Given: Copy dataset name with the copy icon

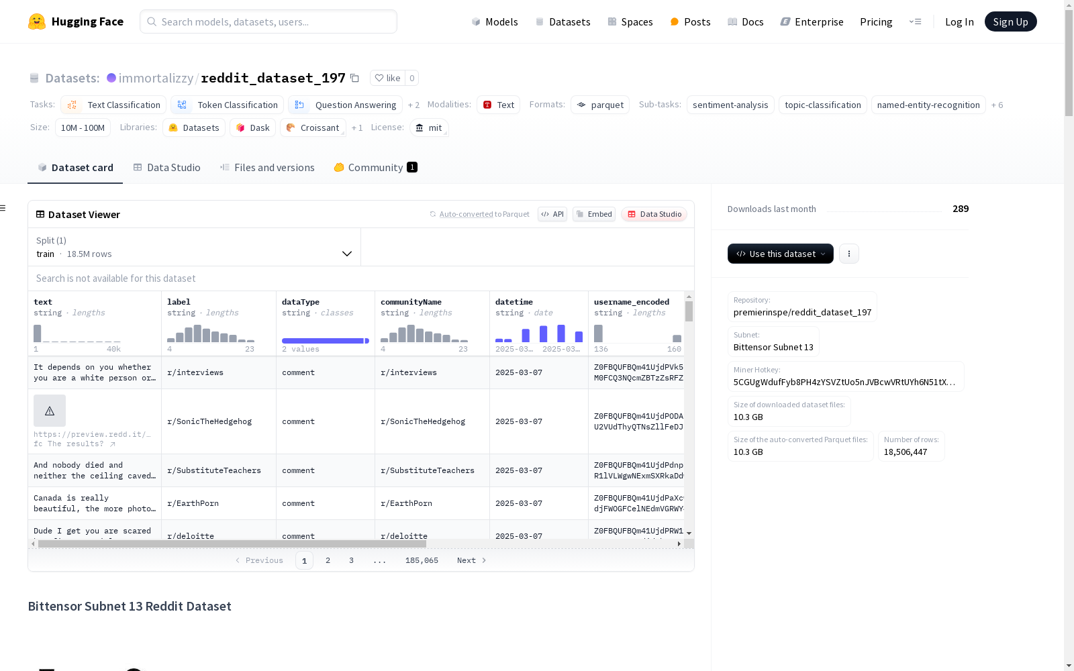Looking at the screenshot, I should (354, 79).
